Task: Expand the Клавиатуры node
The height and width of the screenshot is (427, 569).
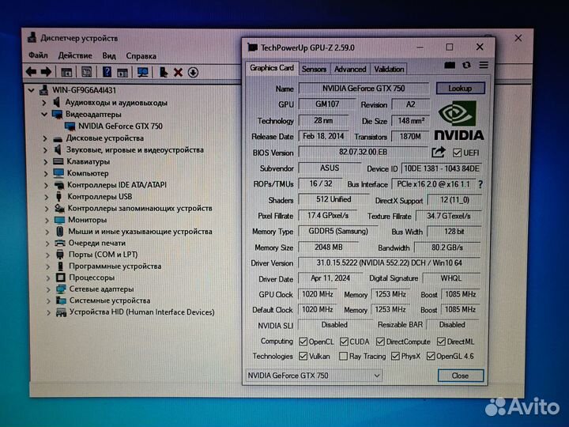Action: (x=46, y=161)
